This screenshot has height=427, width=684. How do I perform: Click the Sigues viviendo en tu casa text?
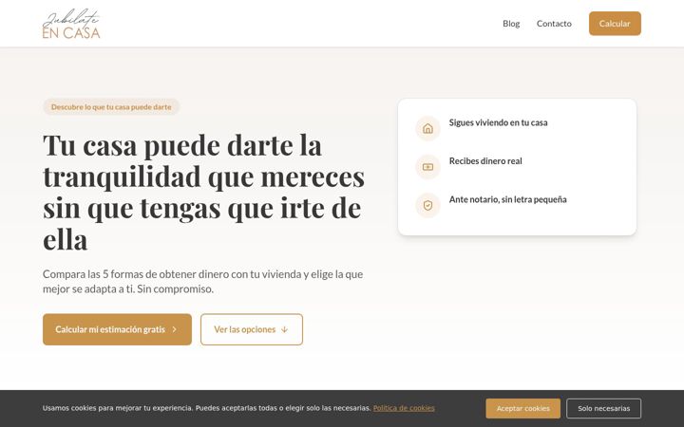point(498,122)
